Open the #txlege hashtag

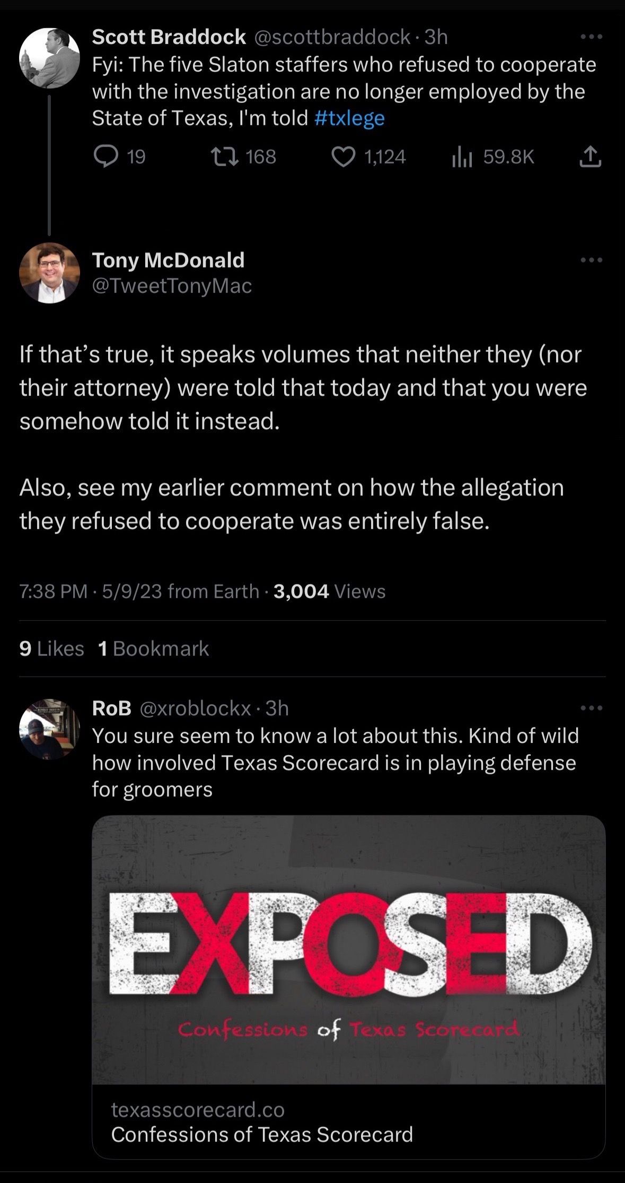coord(349,118)
